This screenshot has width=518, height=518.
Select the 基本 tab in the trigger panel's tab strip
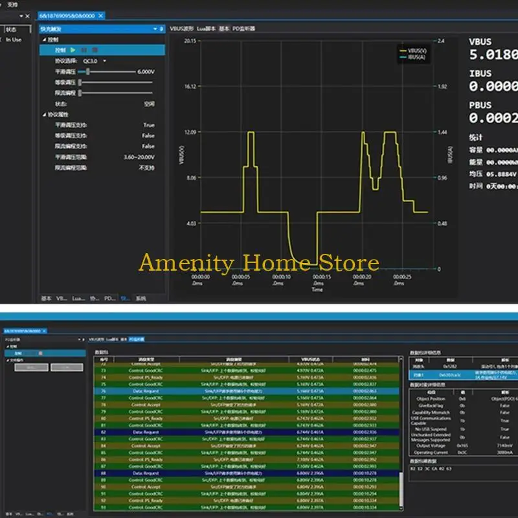point(46,298)
